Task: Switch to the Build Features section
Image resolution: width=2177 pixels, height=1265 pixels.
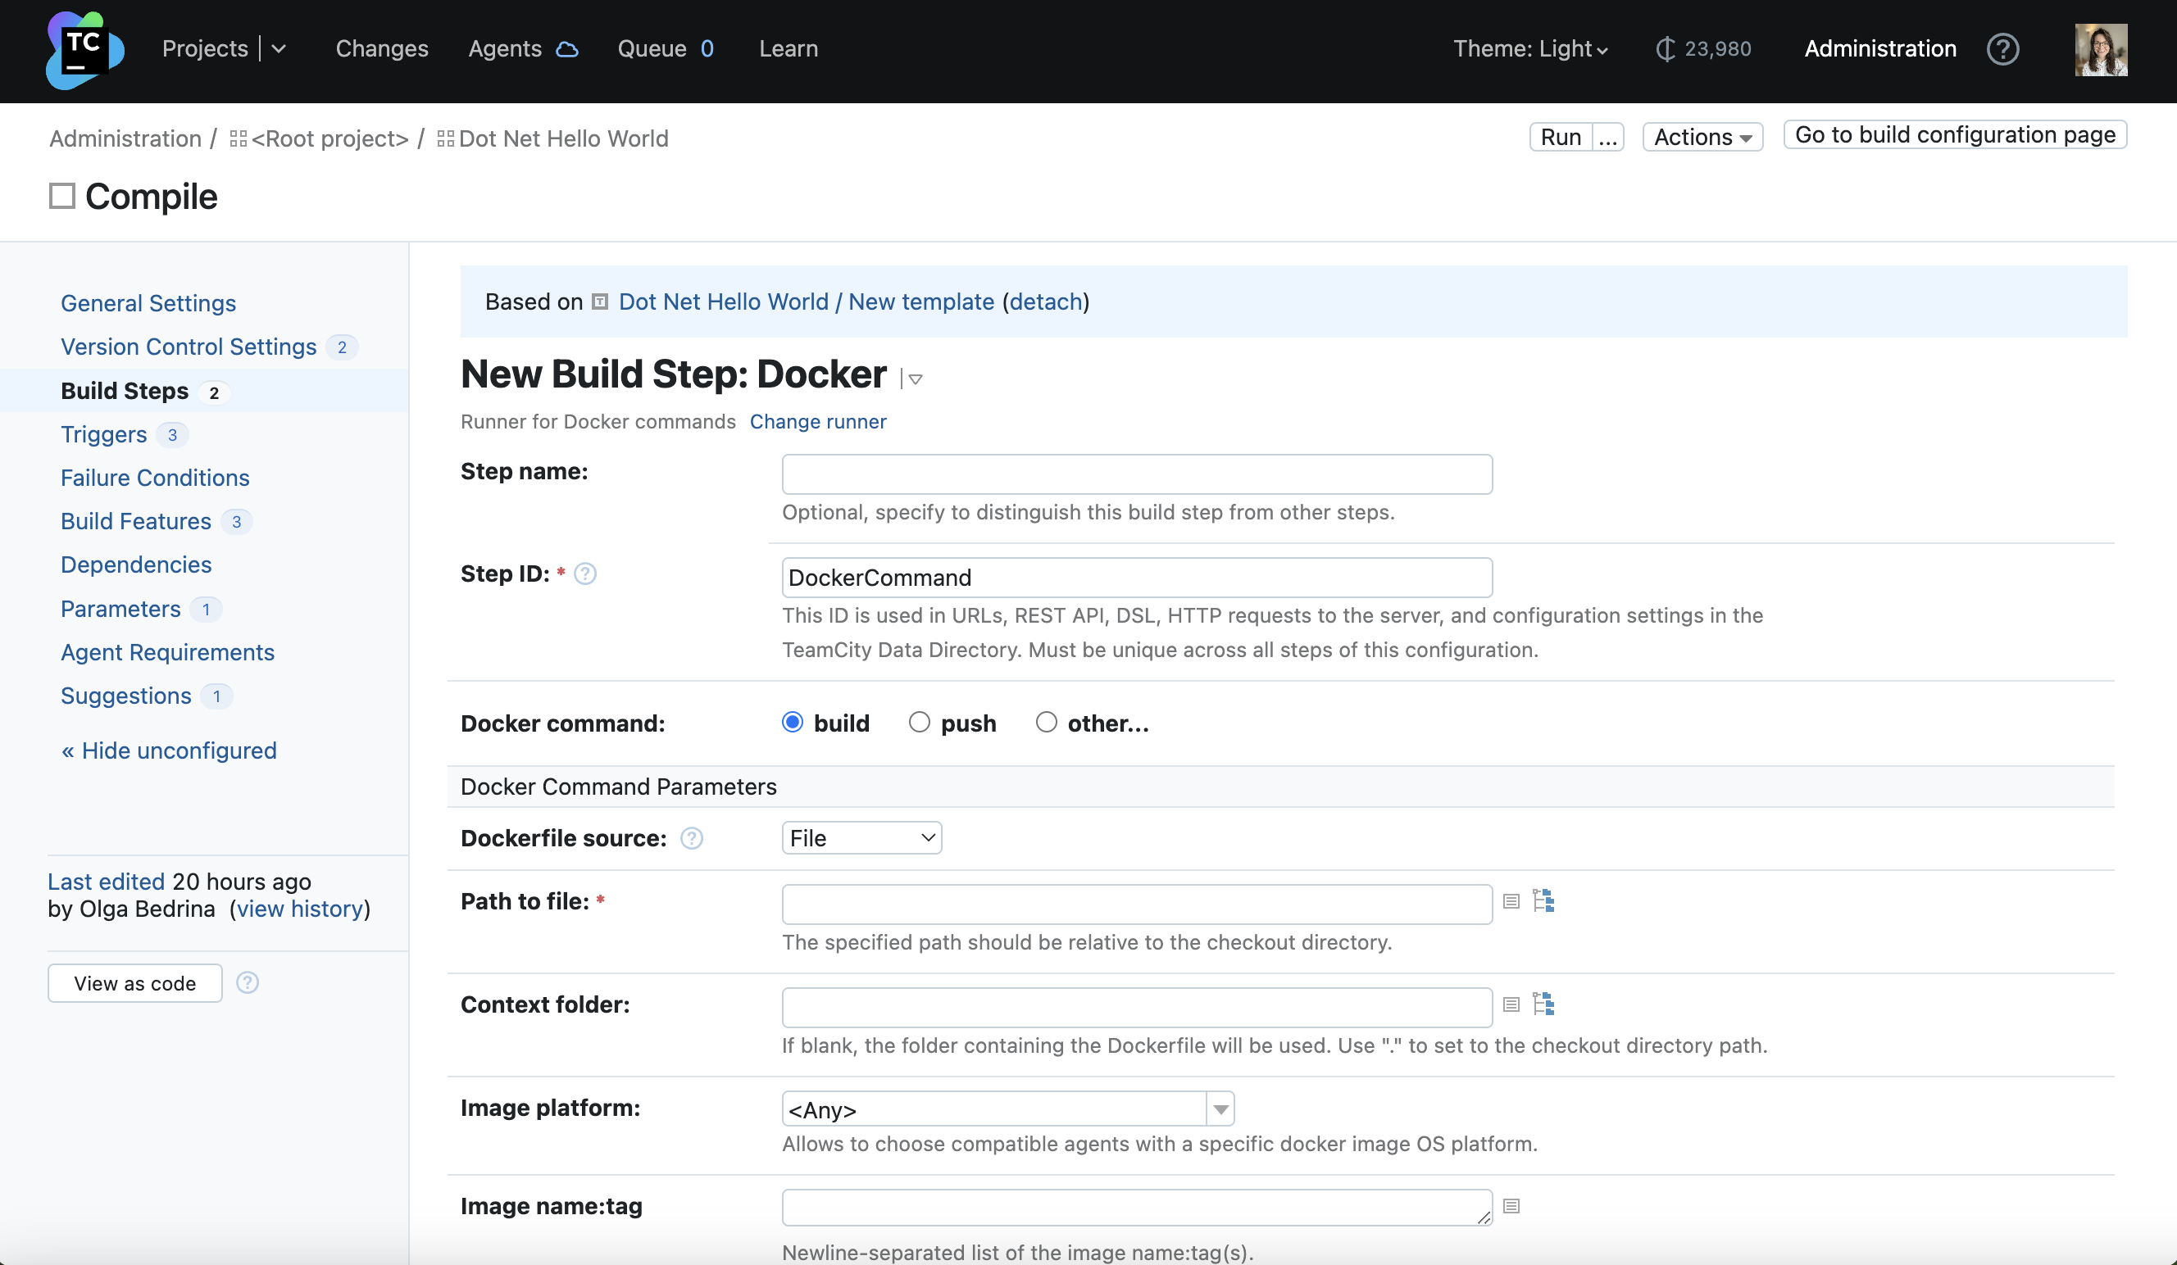Action: (135, 521)
